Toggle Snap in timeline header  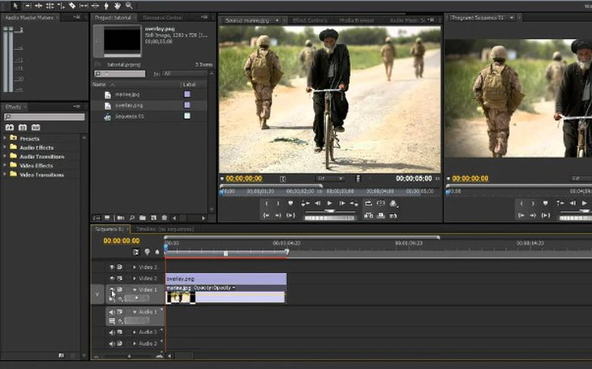tap(136, 252)
